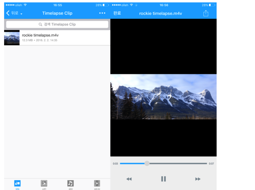The image size is (255, 190).
Task: Click the playing mountain video frame
Action: coord(164,97)
